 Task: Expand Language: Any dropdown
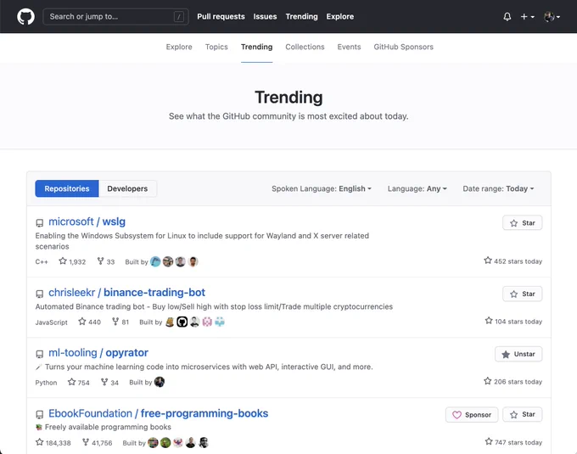coord(417,188)
